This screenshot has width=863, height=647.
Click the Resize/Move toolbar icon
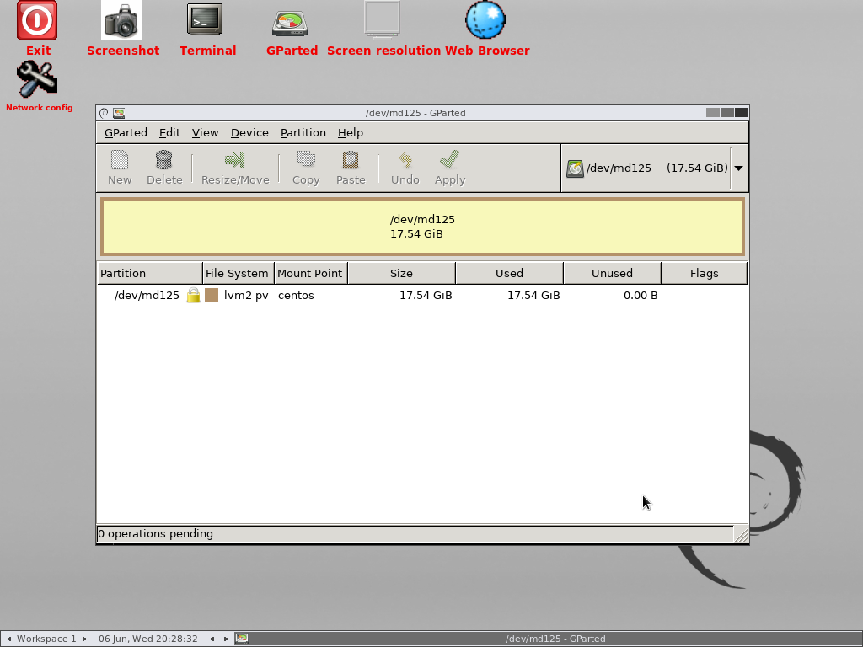pyautogui.click(x=235, y=160)
